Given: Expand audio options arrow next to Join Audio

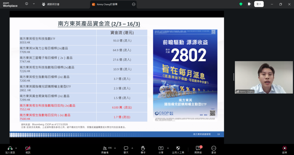Looking at the screenshot, I should click(x=16, y=148).
